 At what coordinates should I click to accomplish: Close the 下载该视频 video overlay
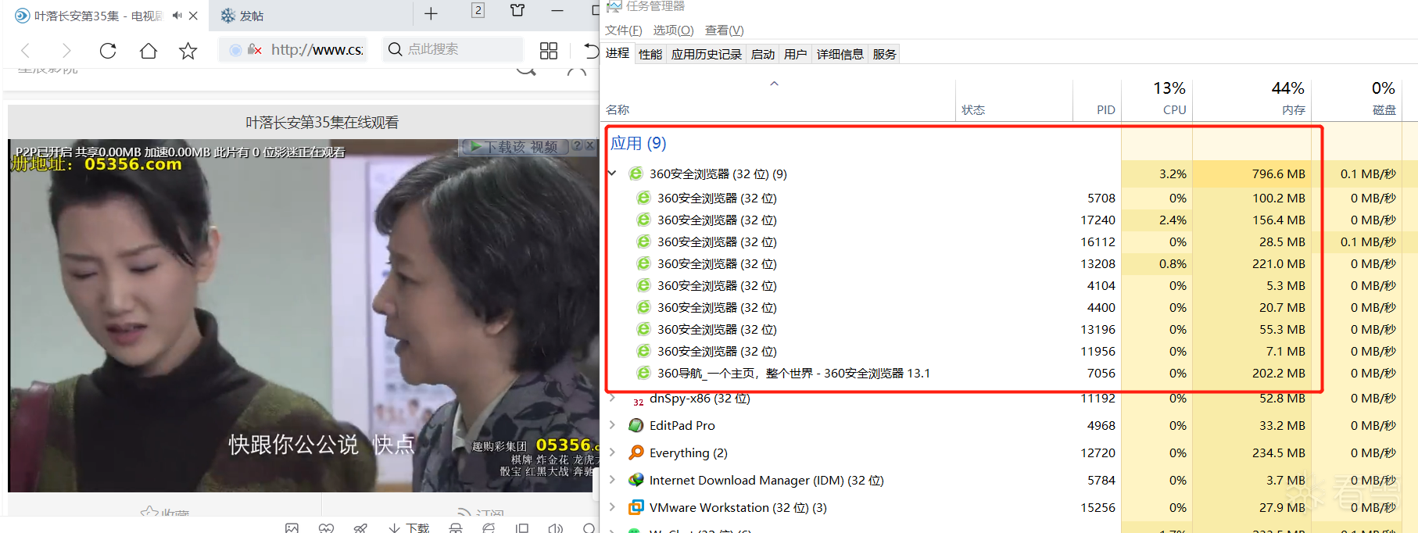[590, 145]
